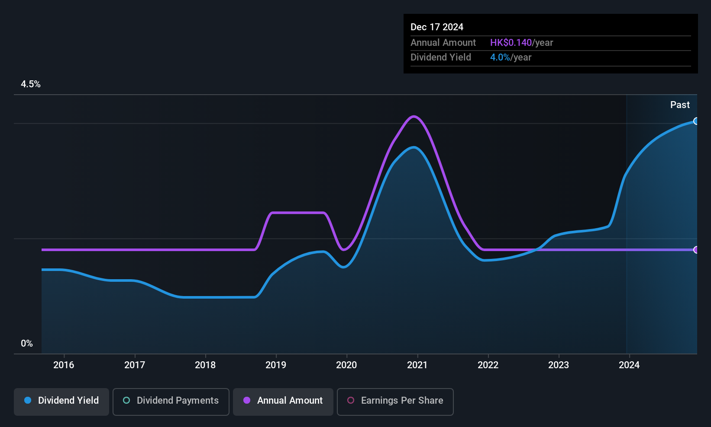
Task: Click the 4.5% y-axis label
Action: [31, 84]
